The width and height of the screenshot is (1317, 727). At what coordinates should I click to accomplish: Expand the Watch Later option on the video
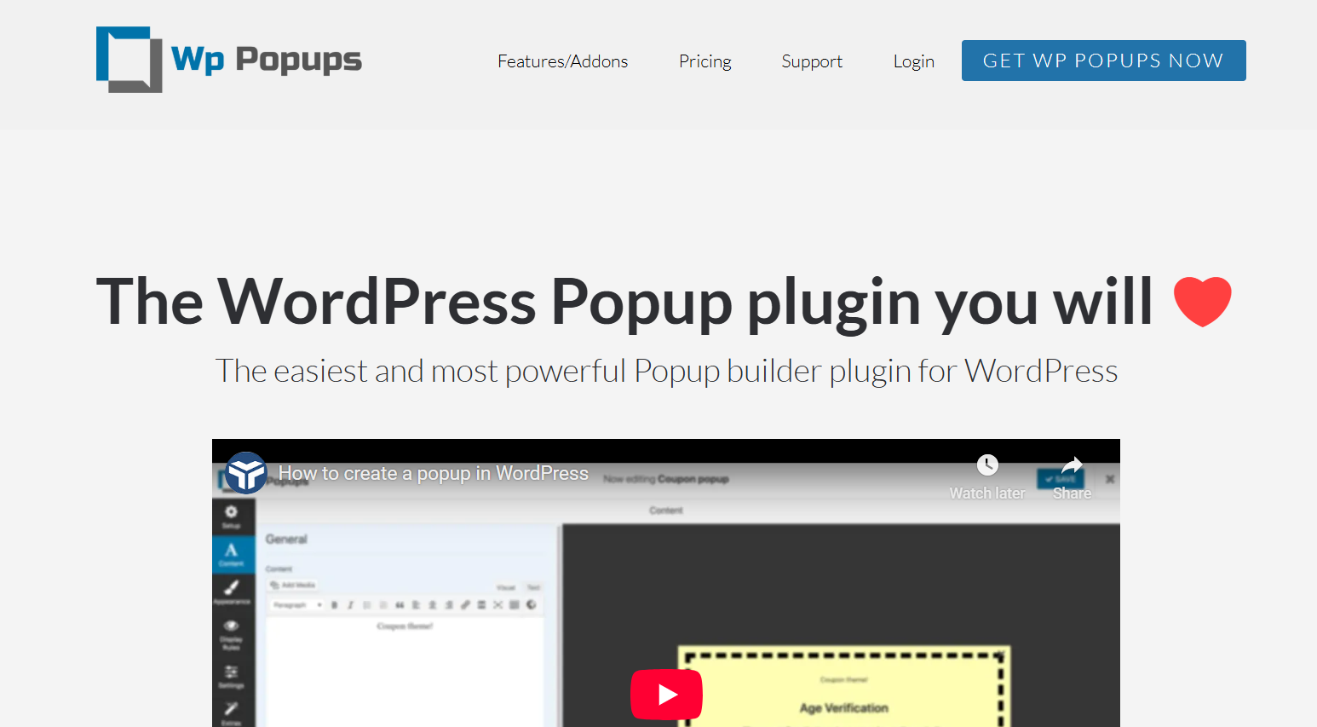coord(986,465)
